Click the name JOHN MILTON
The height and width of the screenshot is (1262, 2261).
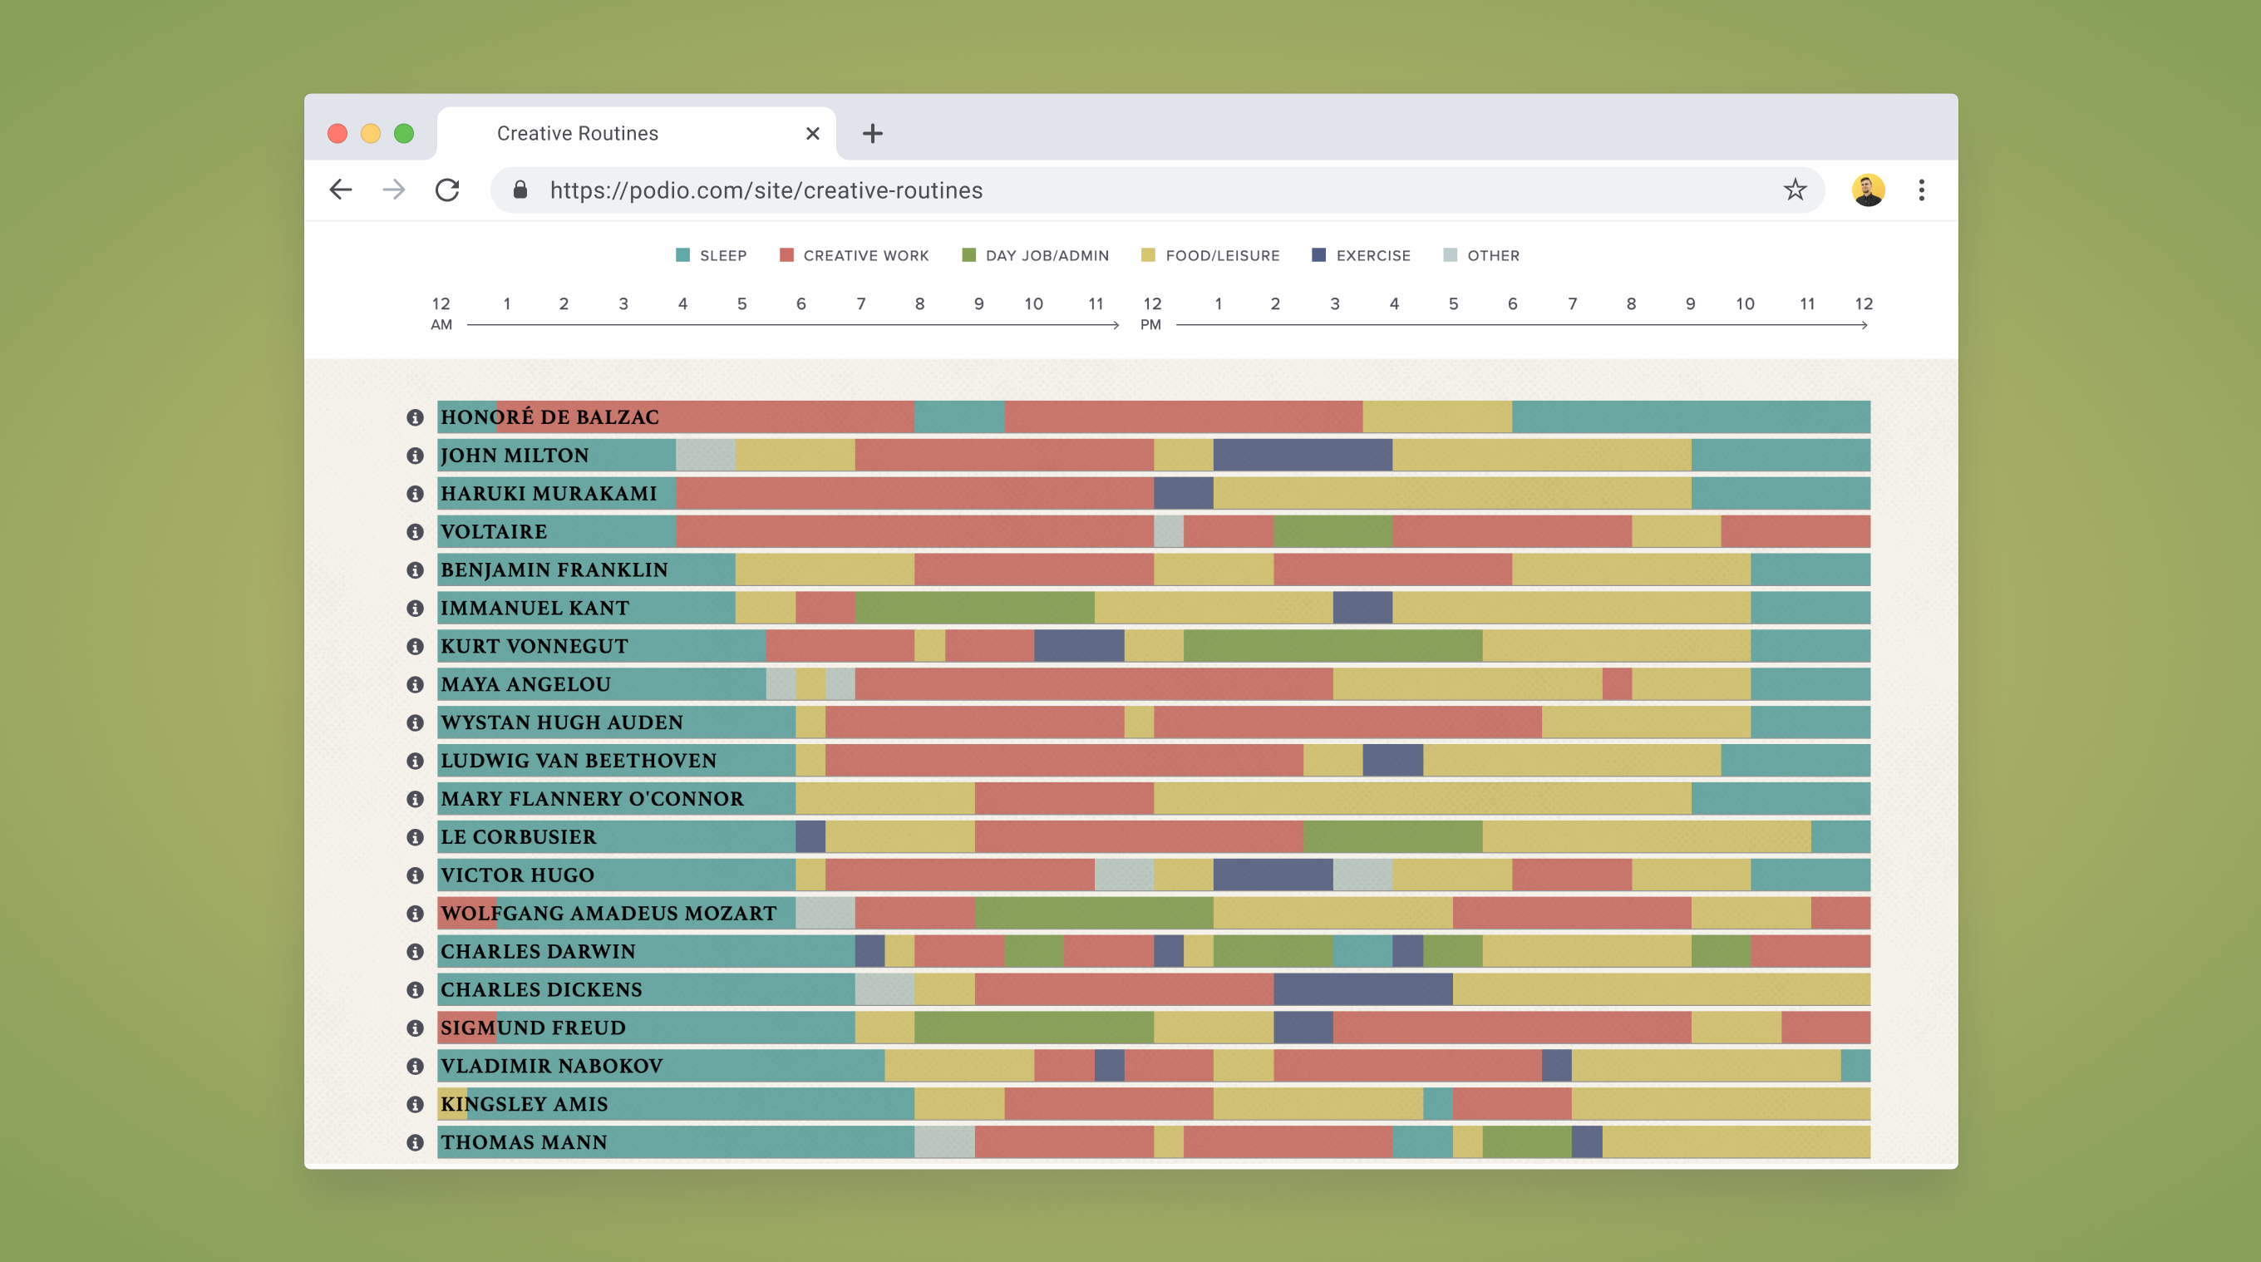[x=515, y=456]
